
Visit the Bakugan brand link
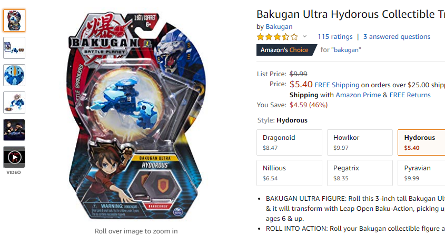[x=279, y=27]
